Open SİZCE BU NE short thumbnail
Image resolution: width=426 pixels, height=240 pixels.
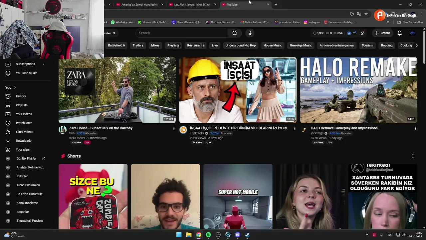click(93, 197)
